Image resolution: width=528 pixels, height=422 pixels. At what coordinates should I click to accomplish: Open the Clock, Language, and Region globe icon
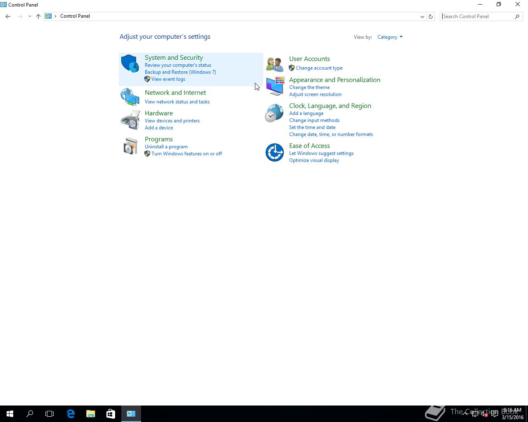tap(274, 113)
